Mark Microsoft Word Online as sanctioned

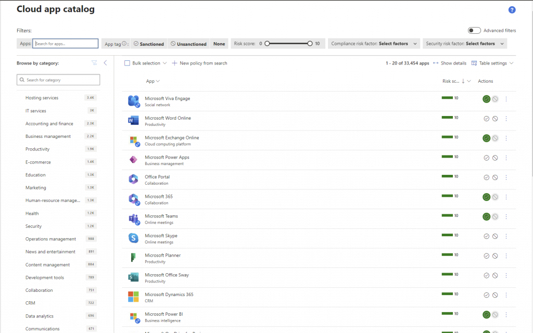(487, 119)
